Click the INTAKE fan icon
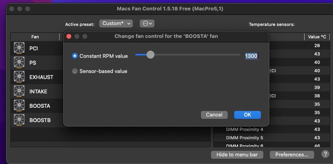The width and height of the screenshot is (333, 164). (19, 91)
